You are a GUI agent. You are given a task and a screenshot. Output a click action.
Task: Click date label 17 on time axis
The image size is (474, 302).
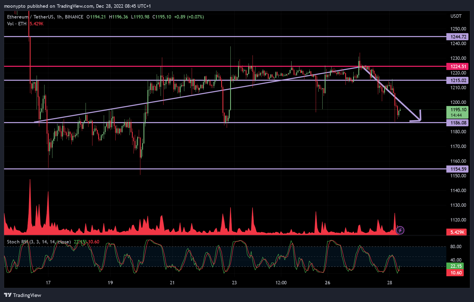pos(48,283)
